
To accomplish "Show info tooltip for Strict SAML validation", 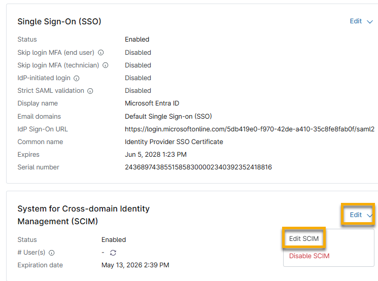I will pos(90,91).
